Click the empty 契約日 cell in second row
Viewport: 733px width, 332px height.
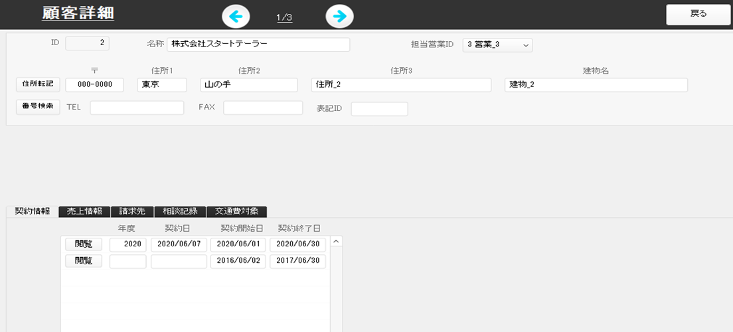(179, 261)
